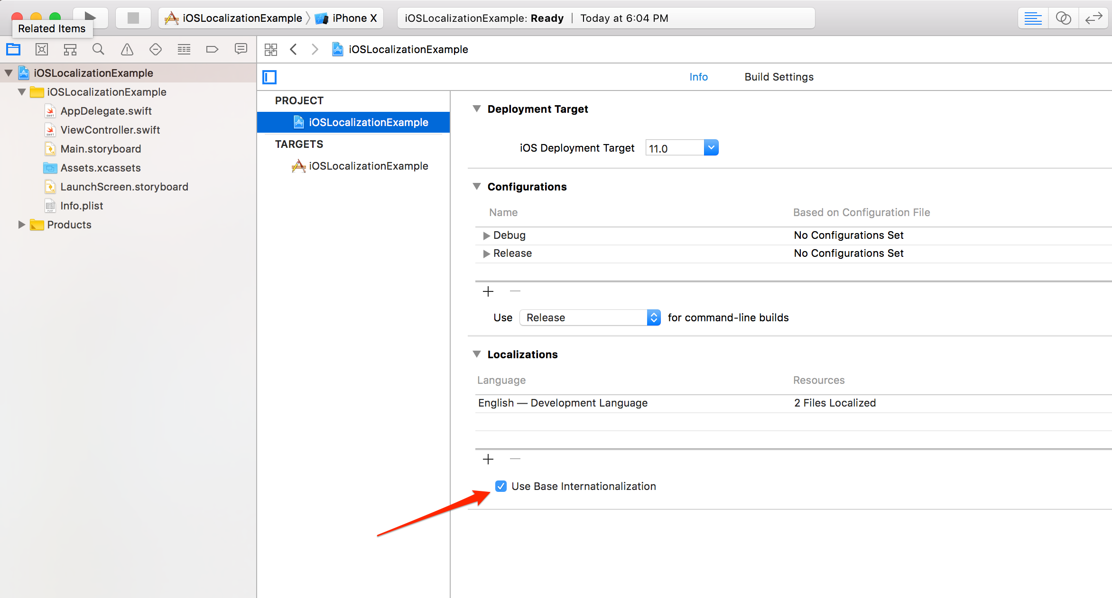The image size is (1112, 598).
Task: Uncheck Use Base Internationalization
Action: 501,486
